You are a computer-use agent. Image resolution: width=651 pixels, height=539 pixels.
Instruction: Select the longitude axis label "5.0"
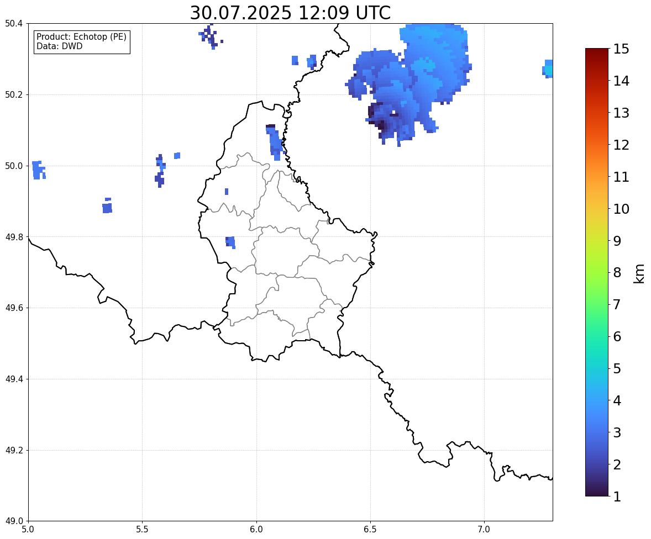coord(28,530)
